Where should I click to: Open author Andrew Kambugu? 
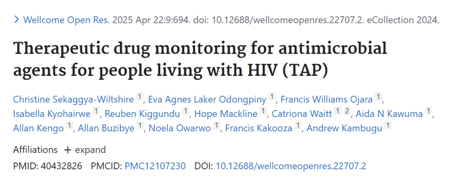click(x=344, y=128)
